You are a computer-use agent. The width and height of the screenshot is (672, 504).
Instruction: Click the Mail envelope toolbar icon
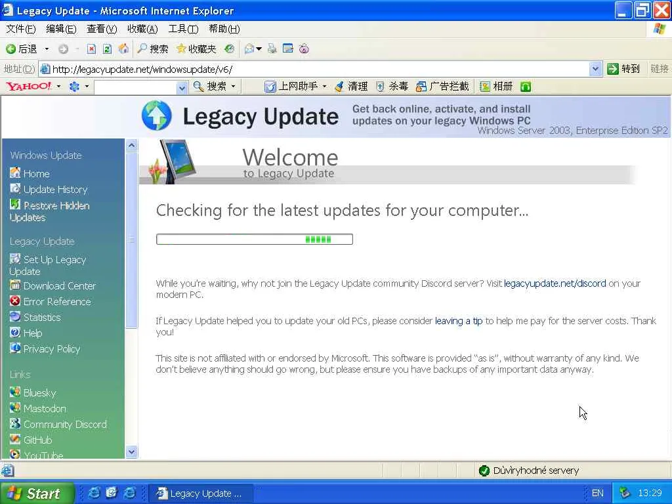[x=249, y=49]
